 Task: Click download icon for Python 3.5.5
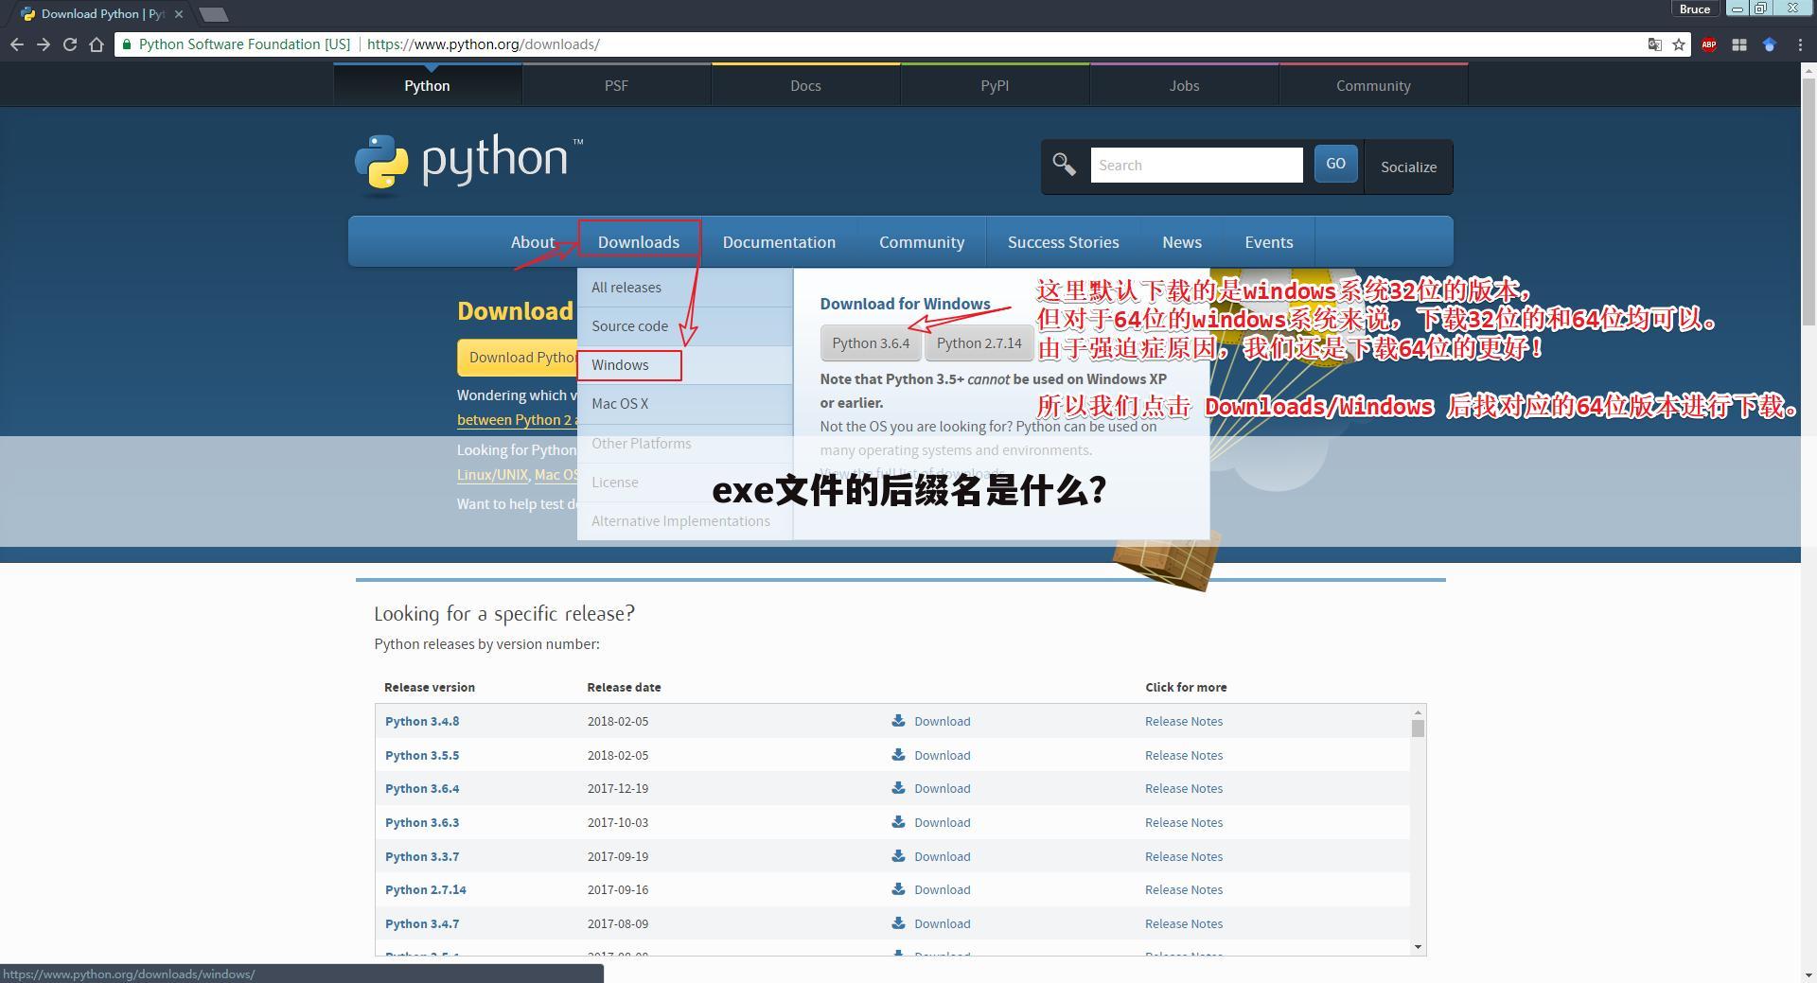[898, 755]
